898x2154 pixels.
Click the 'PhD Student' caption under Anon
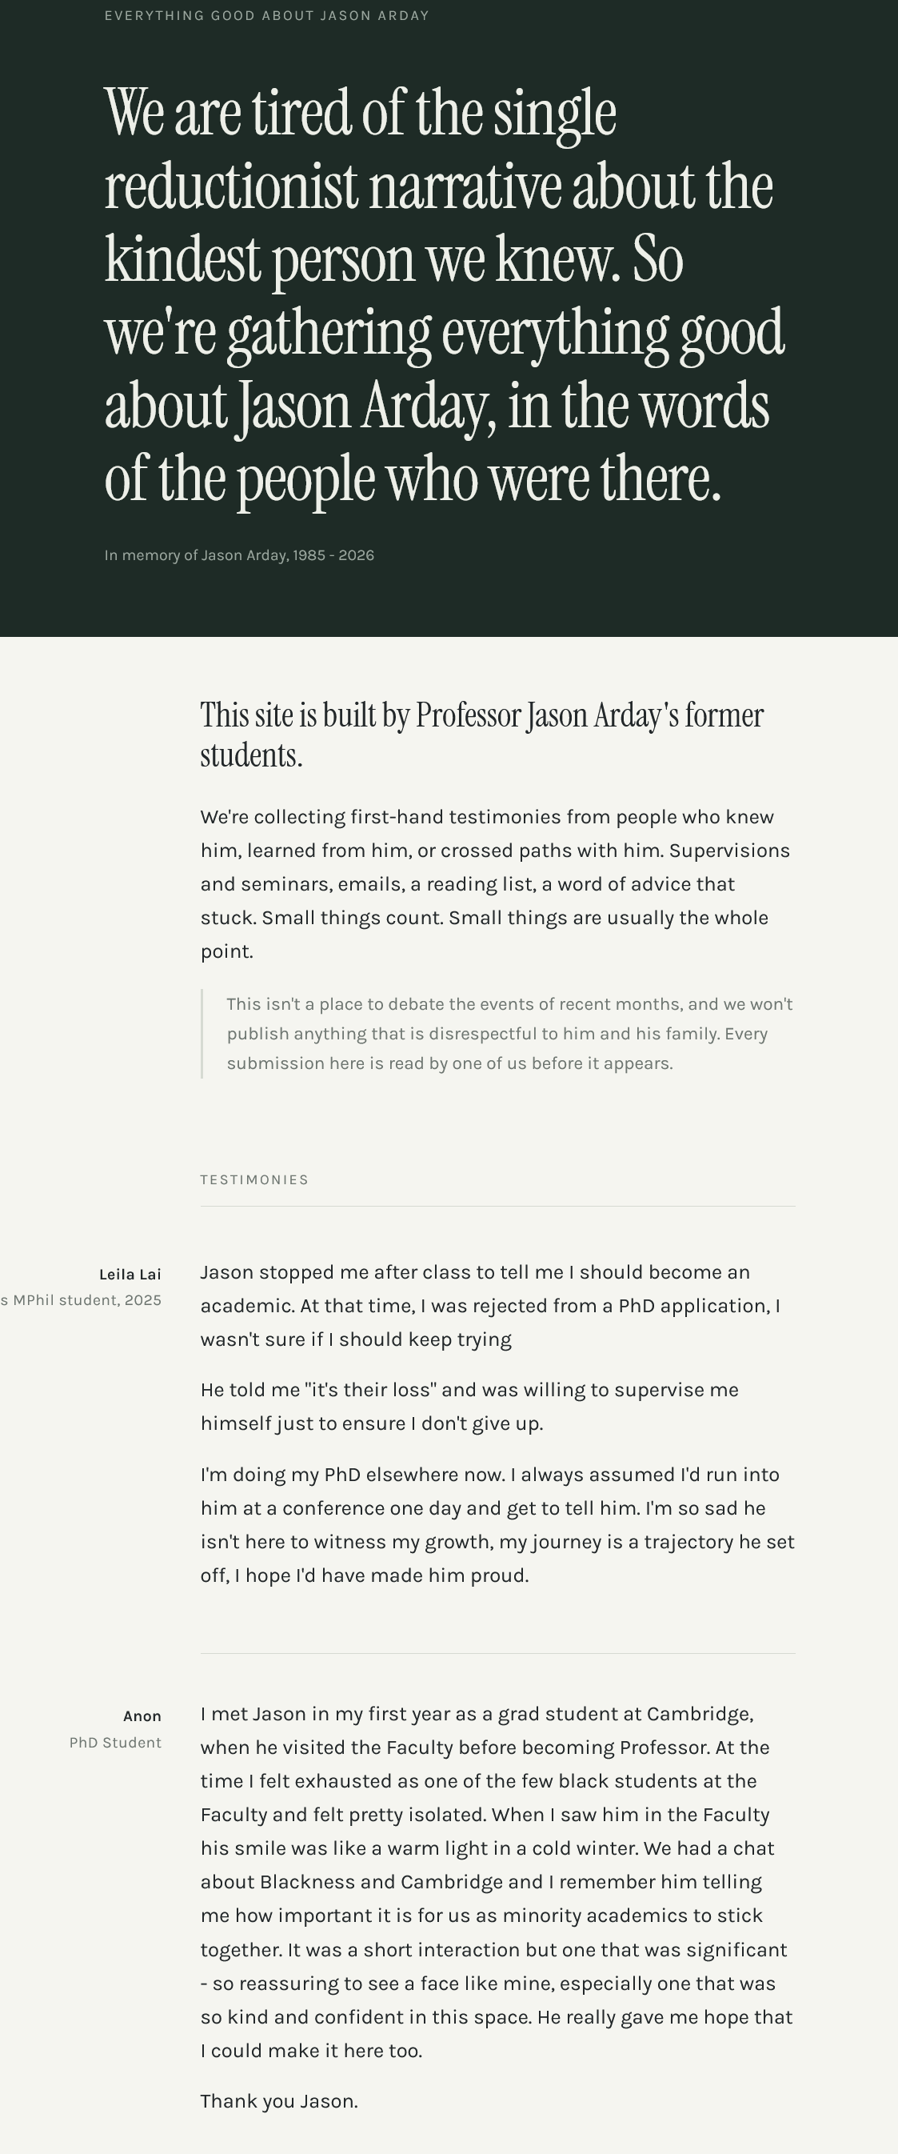tap(115, 1743)
